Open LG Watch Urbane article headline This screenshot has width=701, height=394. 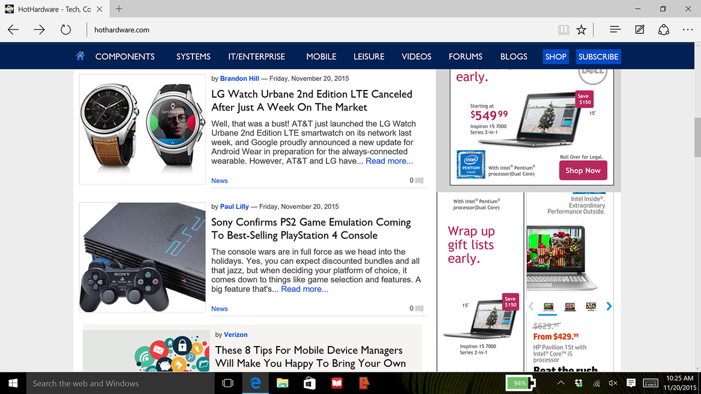311,101
